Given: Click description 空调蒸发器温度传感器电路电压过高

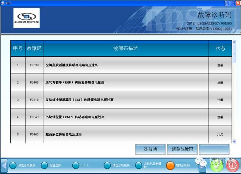Looking at the screenshot, I should [x=72, y=65].
